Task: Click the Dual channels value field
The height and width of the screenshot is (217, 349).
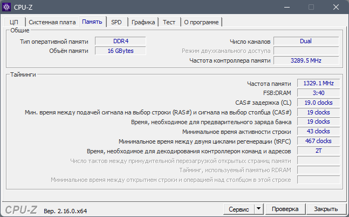Action: [306, 41]
